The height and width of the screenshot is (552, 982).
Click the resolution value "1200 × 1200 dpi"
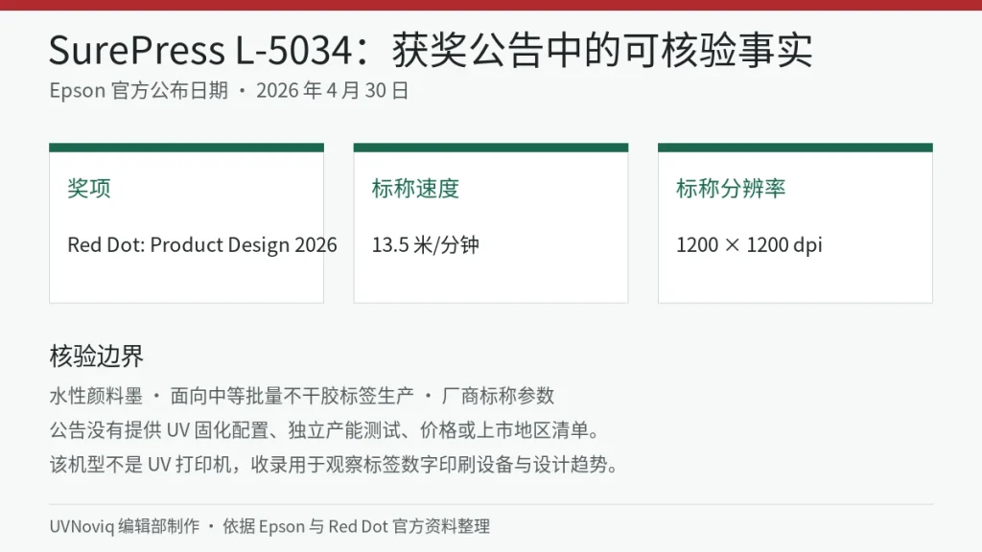(749, 244)
